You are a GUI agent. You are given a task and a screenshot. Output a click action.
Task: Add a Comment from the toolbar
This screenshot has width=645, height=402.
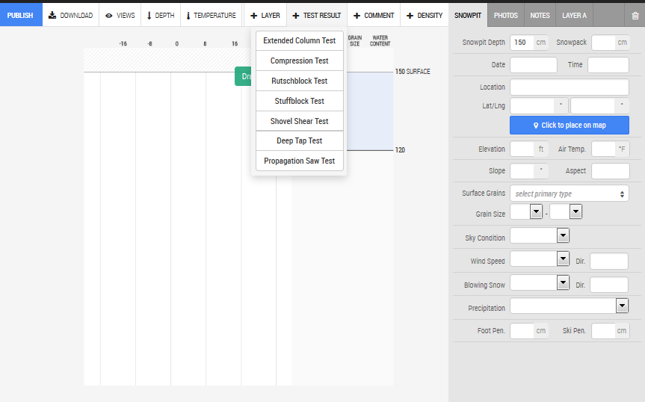tap(374, 15)
